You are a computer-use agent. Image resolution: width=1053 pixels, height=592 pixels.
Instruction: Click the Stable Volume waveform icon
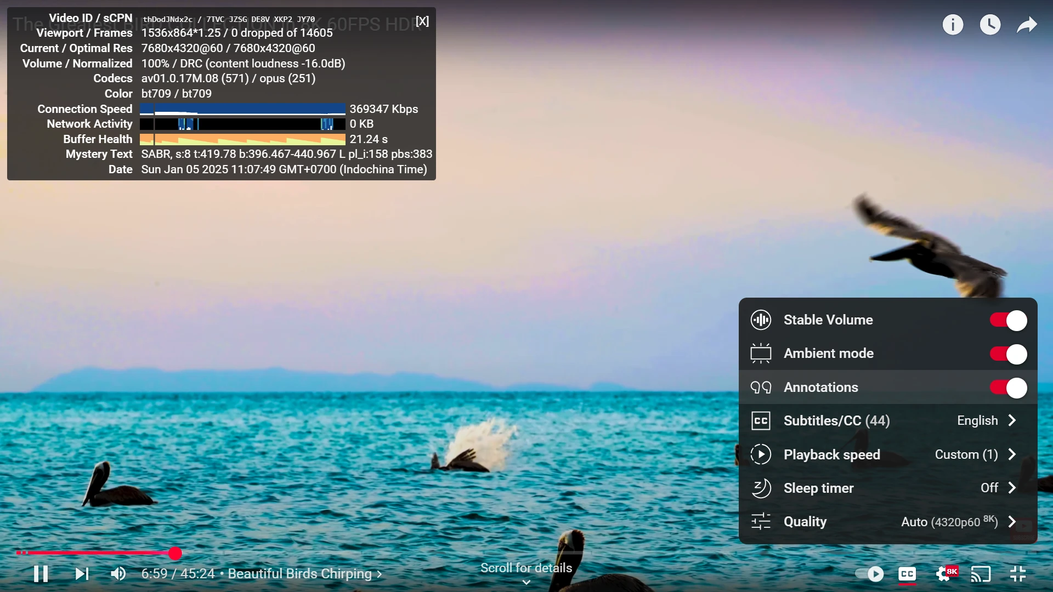pyautogui.click(x=761, y=320)
